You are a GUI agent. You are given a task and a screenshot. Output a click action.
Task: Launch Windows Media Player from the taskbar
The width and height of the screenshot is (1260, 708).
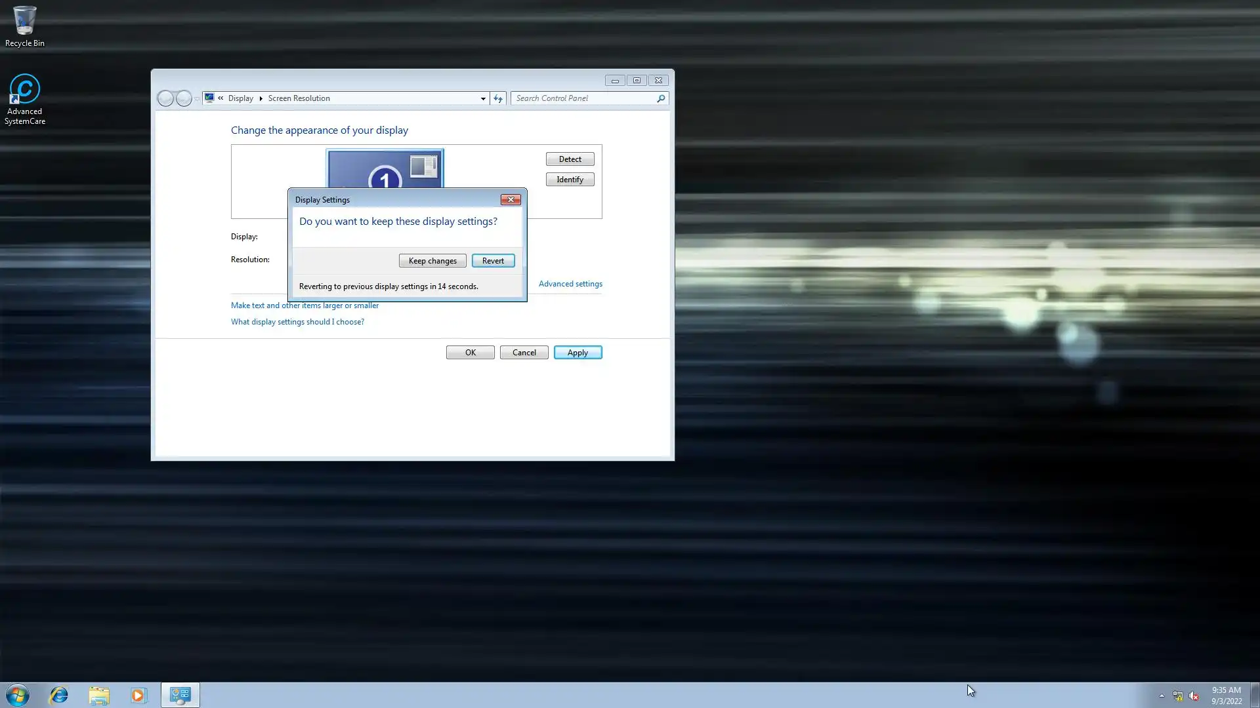coord(138,695)
